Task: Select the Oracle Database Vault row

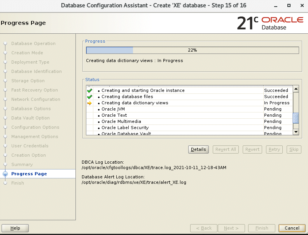Action: 189,133
